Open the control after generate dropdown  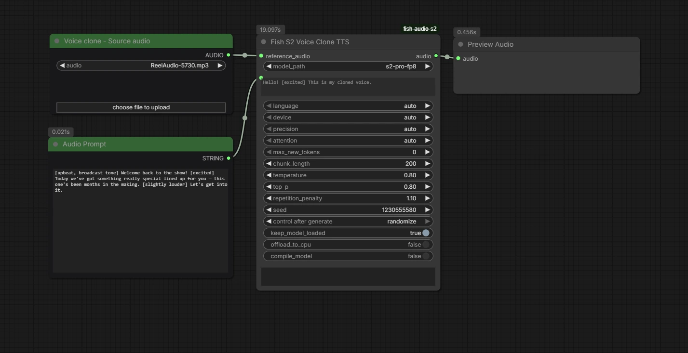(x=348, y=222)
